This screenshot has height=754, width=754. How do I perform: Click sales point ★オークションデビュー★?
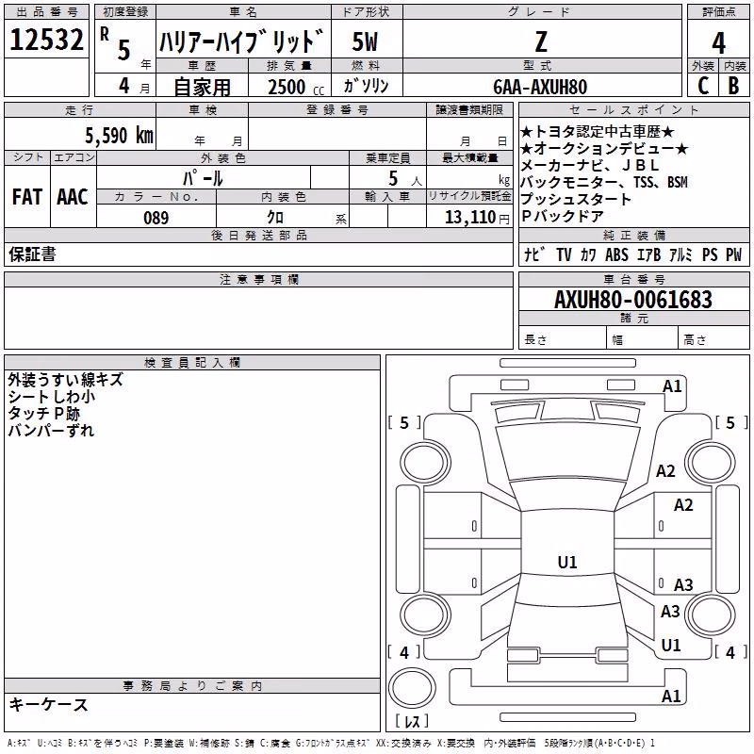[x=604, y=149]
